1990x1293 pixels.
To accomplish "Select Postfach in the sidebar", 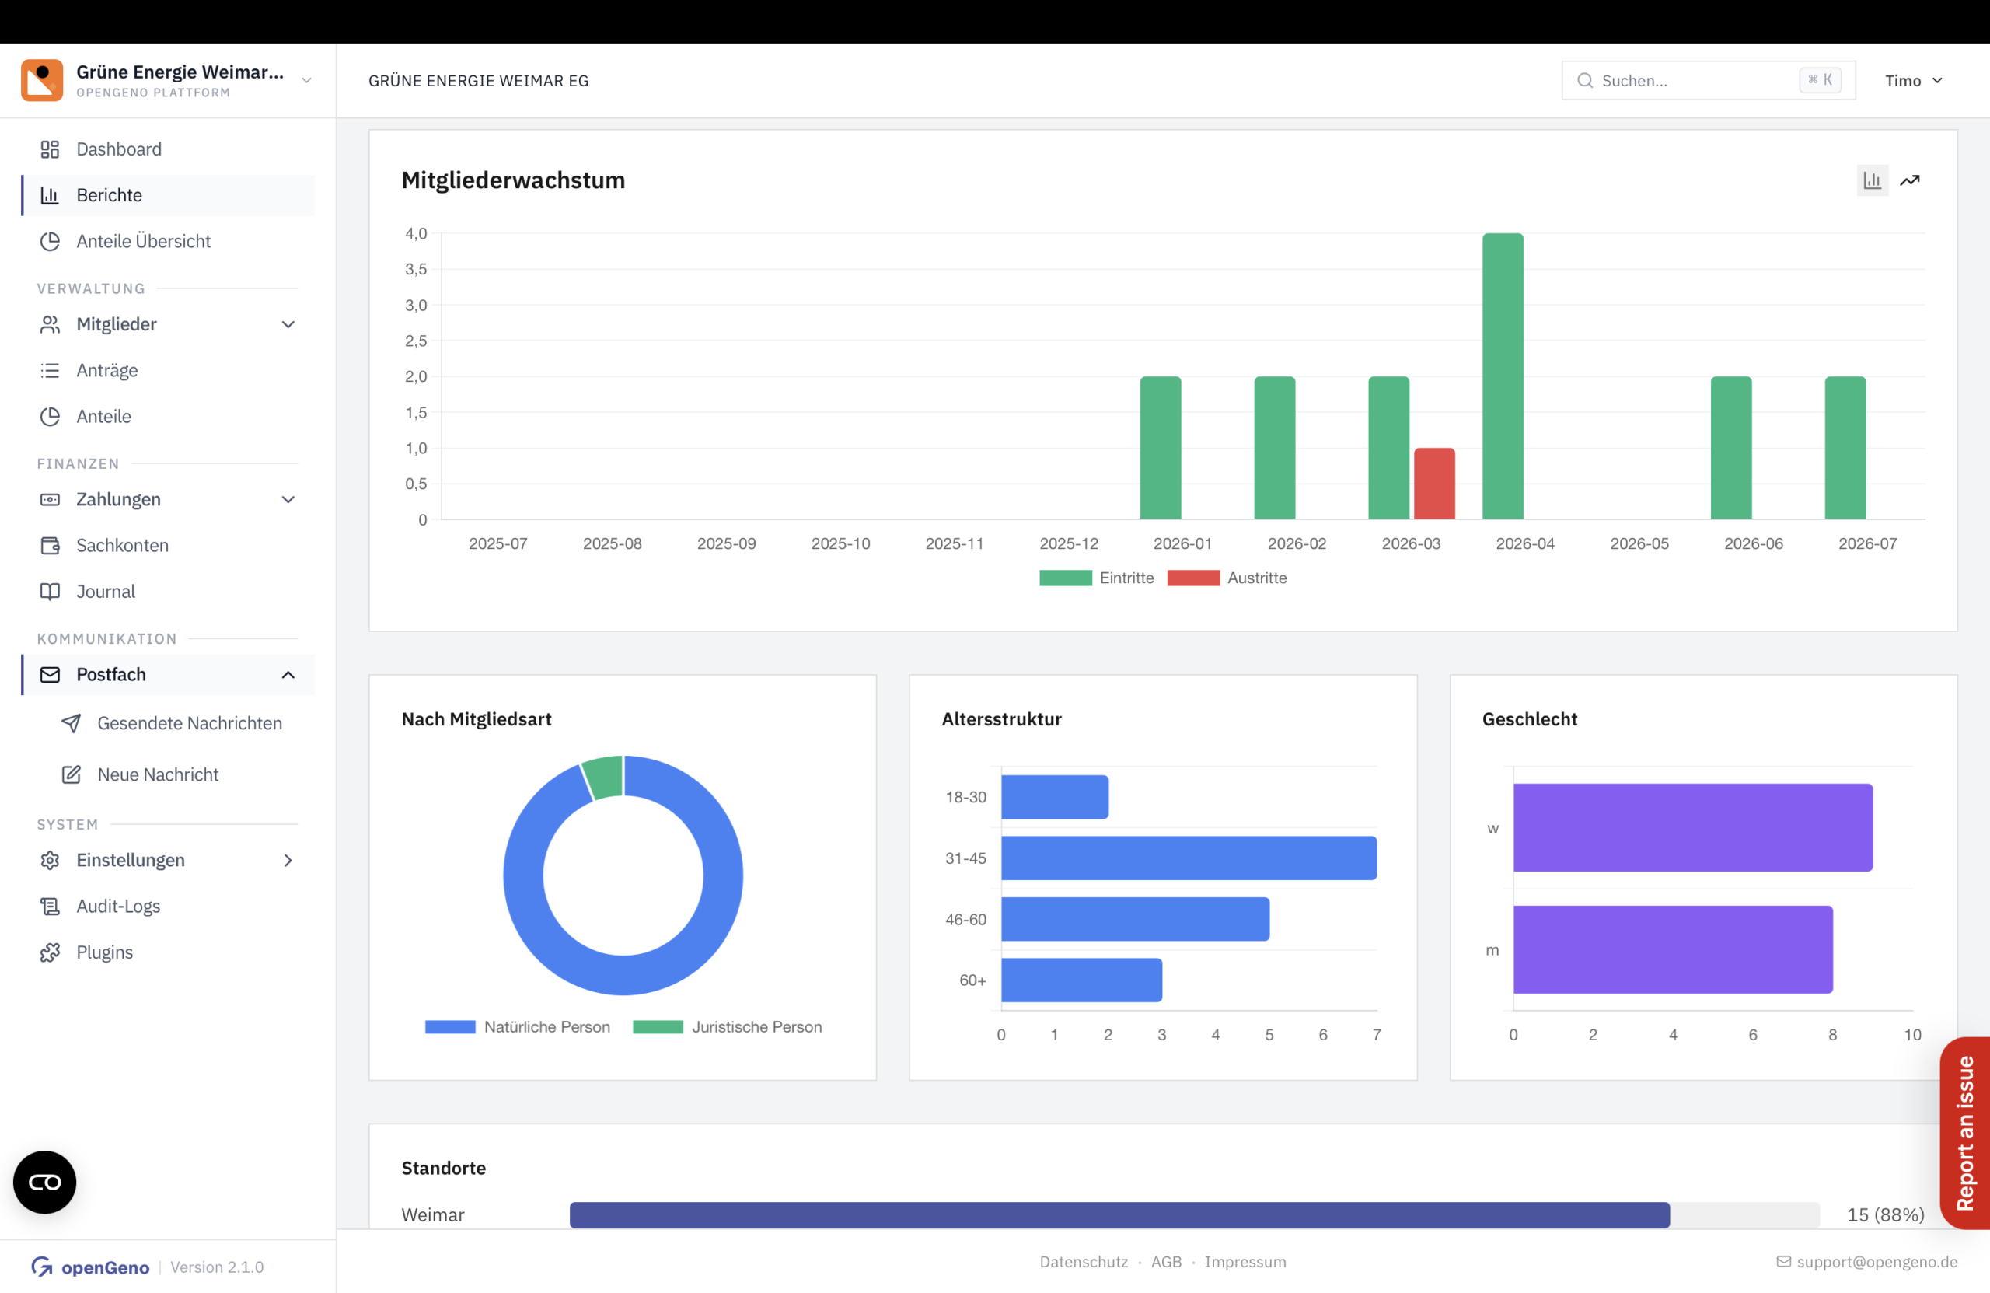I will (x=168, y=674).
